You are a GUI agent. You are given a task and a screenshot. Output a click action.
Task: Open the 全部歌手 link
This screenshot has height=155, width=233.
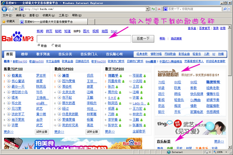tap(139, 131)
